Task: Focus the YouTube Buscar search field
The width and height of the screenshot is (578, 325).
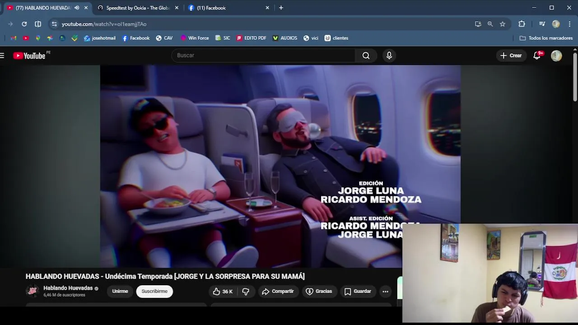Action: click(x=263, y=56)
